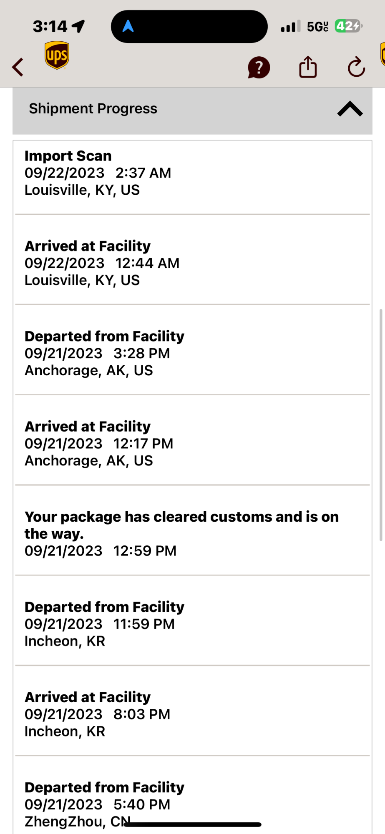The width and height of the screenshot is (385, 834).
Task: Select Arrived at Facility Anchorage entry
Action: (192, 443)
